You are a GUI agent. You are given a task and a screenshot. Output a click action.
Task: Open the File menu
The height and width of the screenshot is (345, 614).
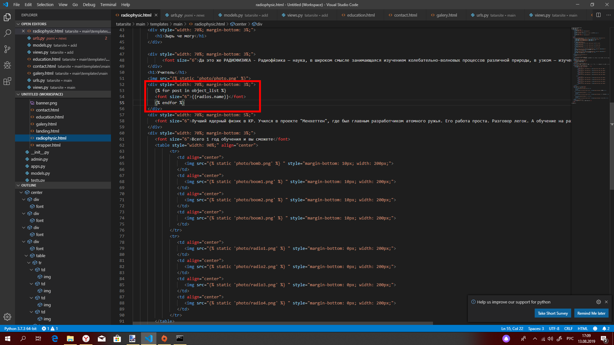(16, 4)
